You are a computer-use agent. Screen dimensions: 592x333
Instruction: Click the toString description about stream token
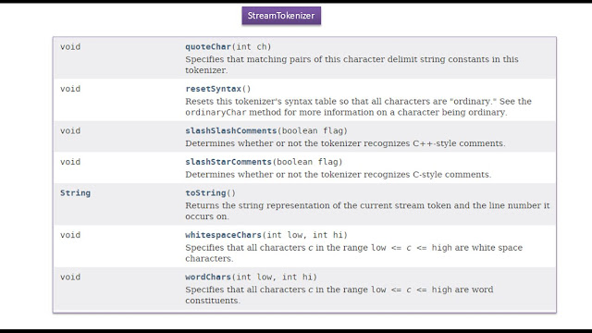(x=367, y=211)
